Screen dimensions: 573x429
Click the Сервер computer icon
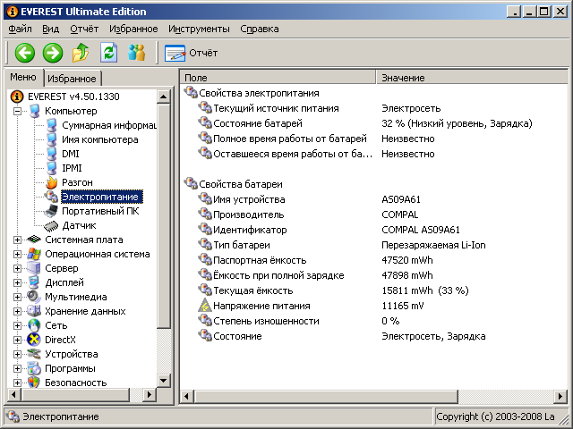(34, 268)
